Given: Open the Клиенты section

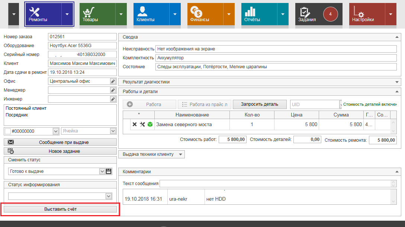Looking at the screenshot, I should pos(151,14).
